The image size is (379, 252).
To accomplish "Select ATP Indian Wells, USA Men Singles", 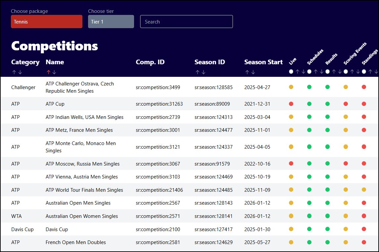I will [x=85, y=117].
